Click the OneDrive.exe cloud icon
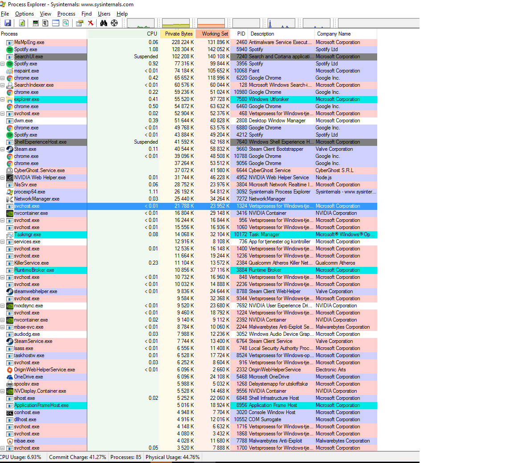Viewport: 513px width, 463px height. 10,377
